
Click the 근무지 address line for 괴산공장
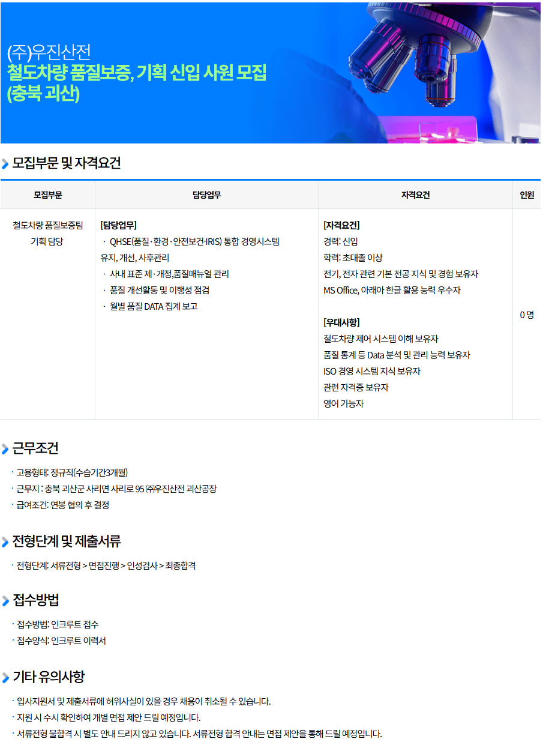click(x=116, y=489)
